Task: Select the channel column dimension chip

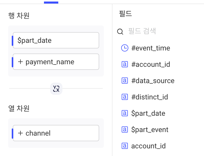Action: [x=56, y=133]
